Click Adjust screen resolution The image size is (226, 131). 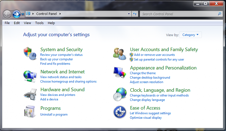146,82
